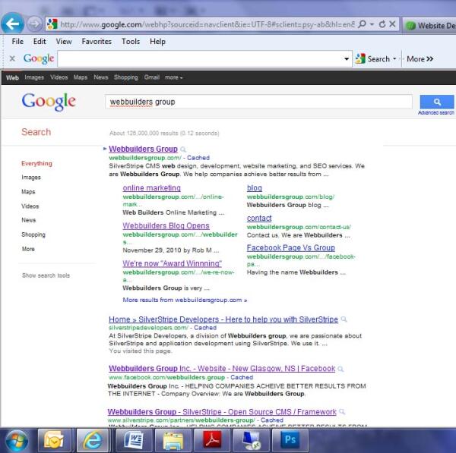Filter results by Videos in left sidebar
The width and height of the screenshot is (456, 453).
[x=30, y=206]
